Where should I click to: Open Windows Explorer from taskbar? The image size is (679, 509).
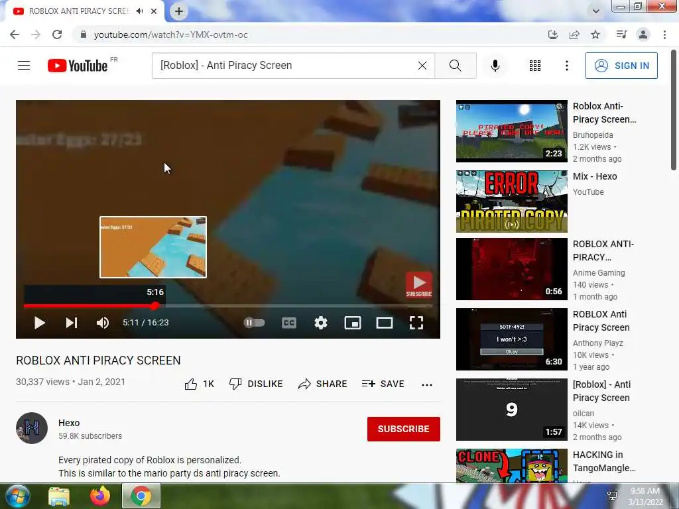tap(59, 496)
